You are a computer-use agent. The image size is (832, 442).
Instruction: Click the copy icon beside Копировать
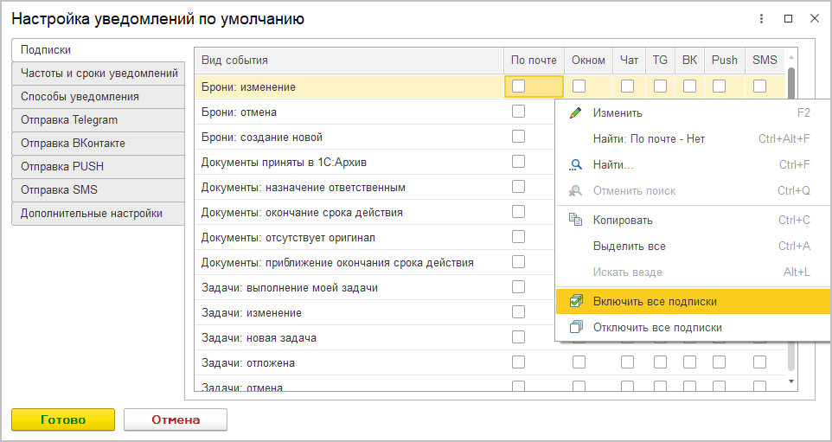click(576, 221)
